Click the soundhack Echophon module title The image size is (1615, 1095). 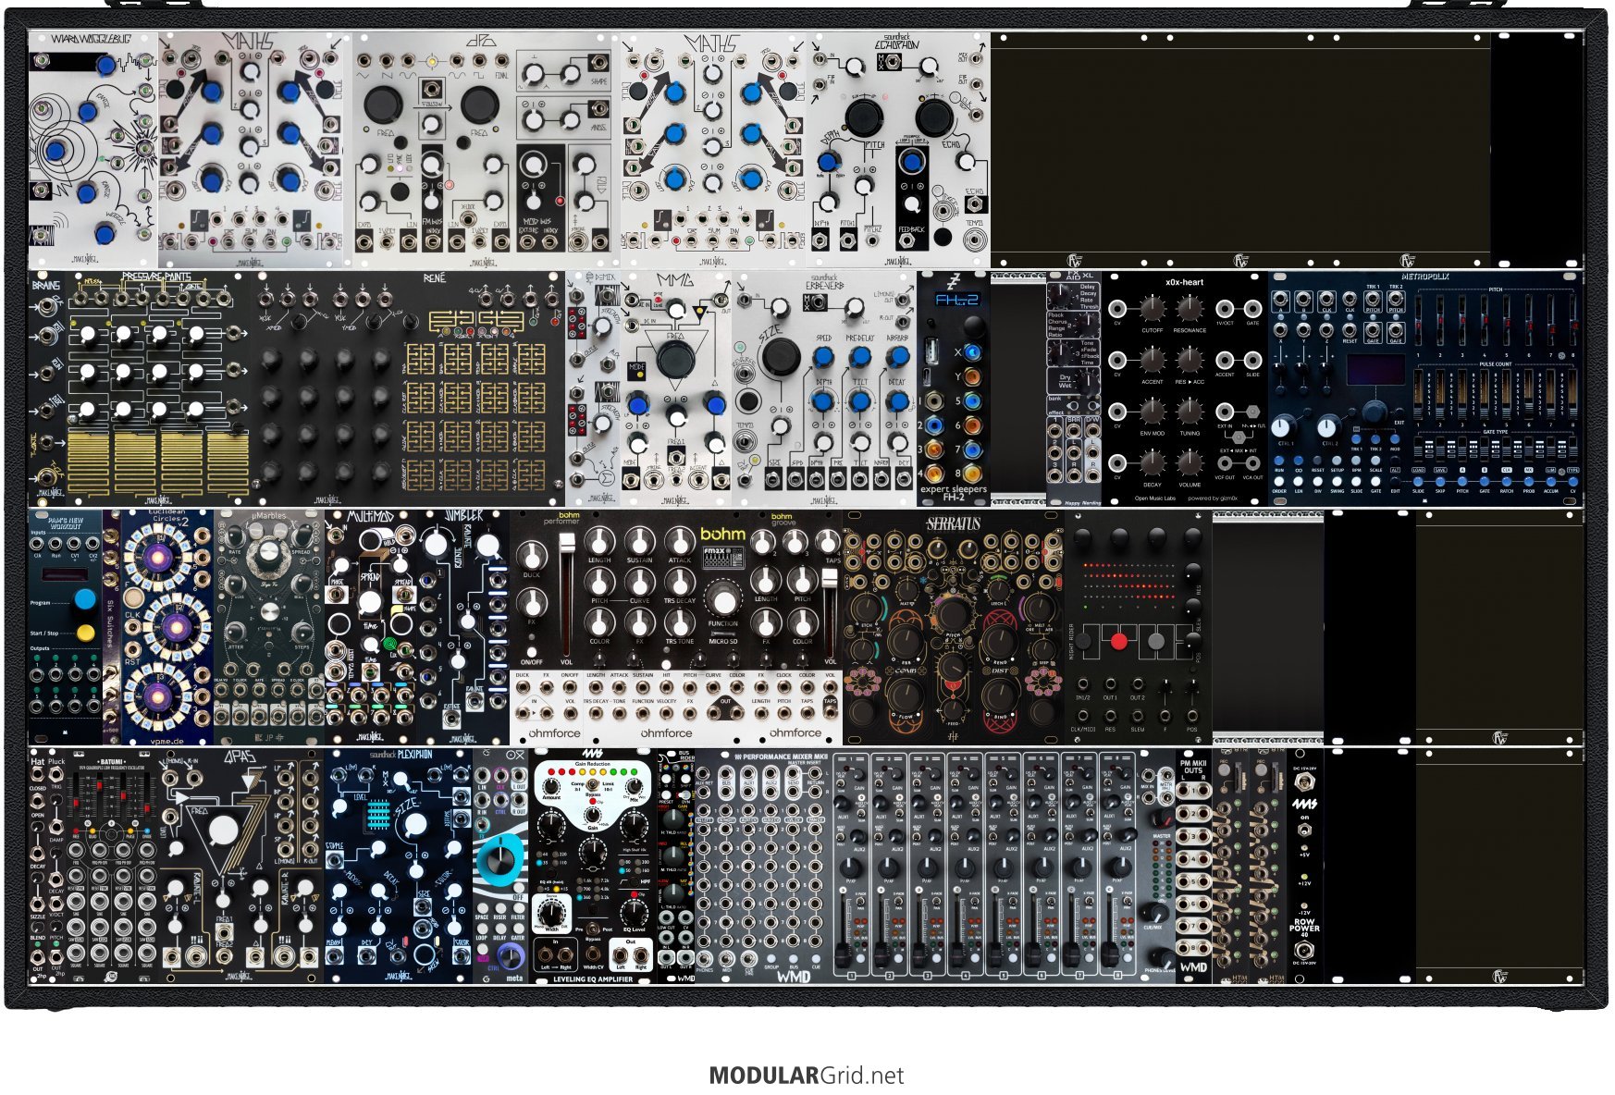[x=899, y=42]
